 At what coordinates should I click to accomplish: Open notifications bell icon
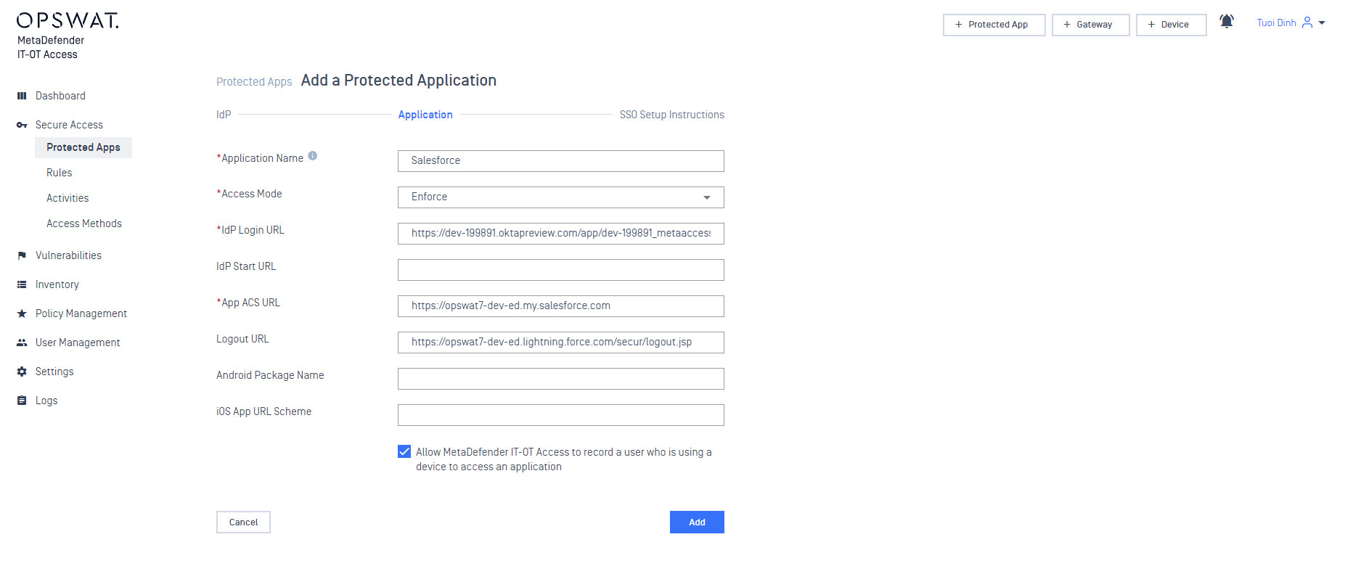point(1227,22)
